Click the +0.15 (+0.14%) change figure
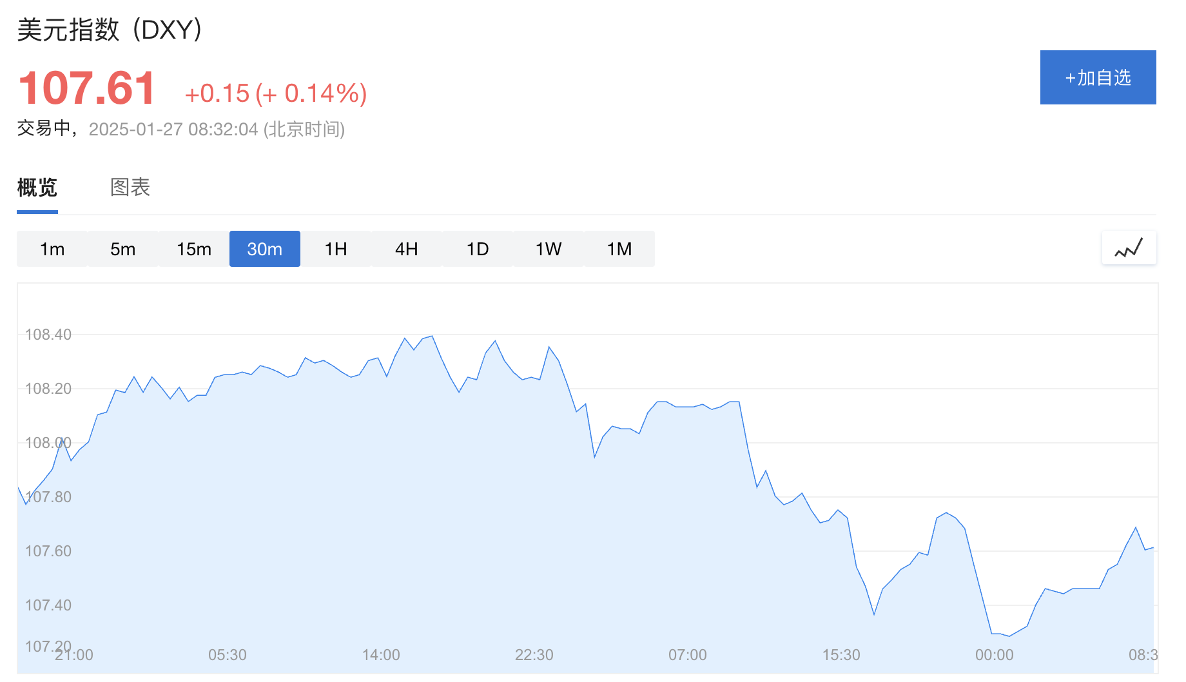The image size is (1186, 682). [x=276, y=93]
